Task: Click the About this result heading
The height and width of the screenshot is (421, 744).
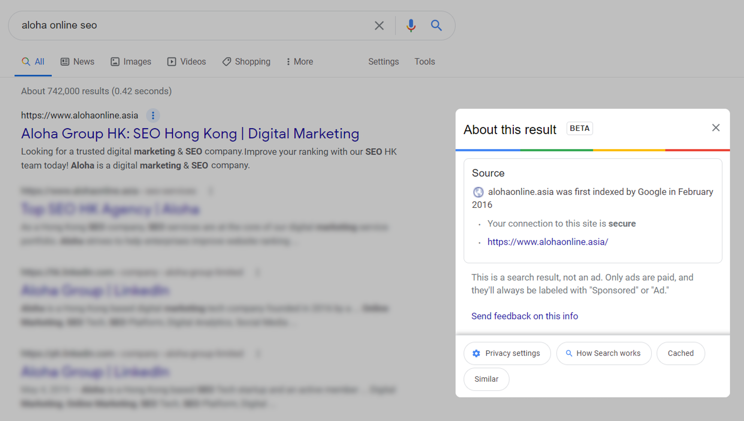Action: click(x=510, y=130)
